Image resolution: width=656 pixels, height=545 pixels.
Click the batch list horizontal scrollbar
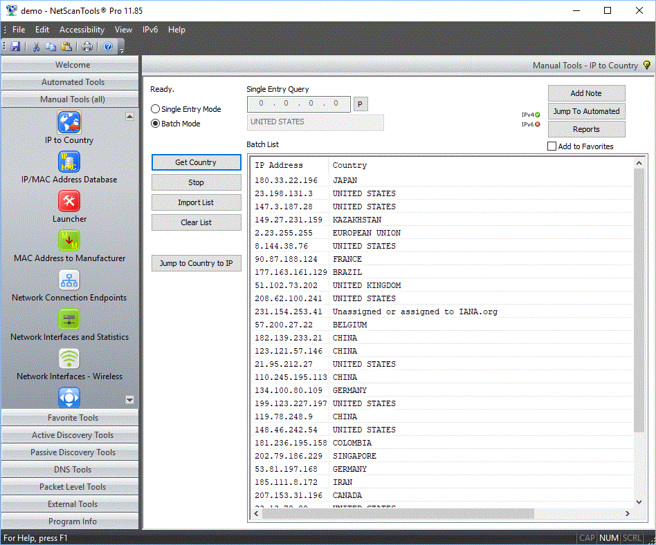tap(394, 513)
